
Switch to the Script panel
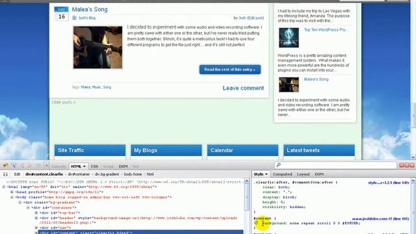tap(109, 166)
